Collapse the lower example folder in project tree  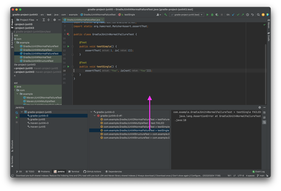[18, 94]
